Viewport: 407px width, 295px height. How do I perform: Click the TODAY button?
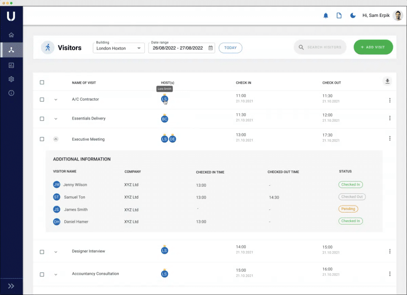pos(230,48)
